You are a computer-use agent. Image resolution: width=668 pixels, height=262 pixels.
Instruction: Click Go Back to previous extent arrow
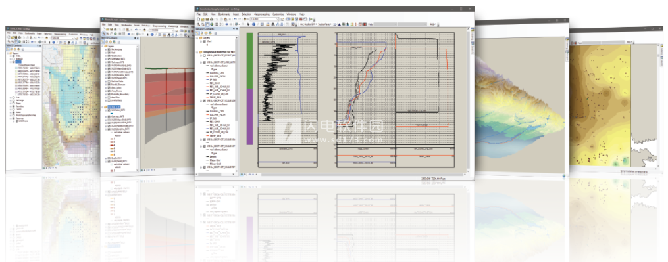tap(226, 24)
